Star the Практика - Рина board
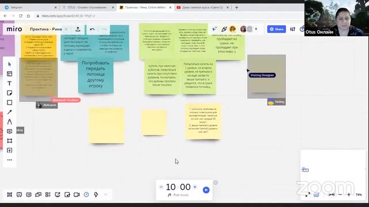 point(66,29)
